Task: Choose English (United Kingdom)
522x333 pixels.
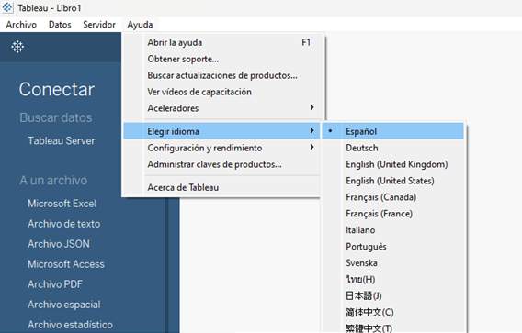Action: click(x=392, y=164)
